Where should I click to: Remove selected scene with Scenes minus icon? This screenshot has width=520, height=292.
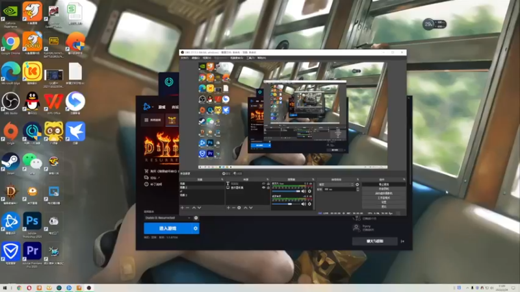[188, 208]
